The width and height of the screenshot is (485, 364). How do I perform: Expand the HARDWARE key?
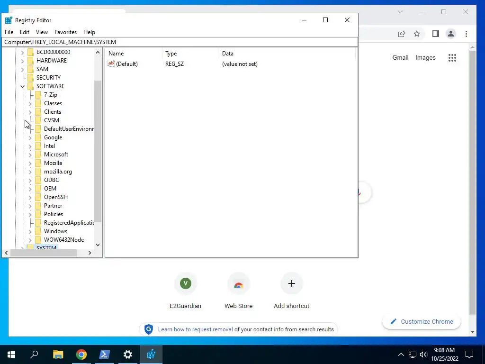click(22, 61)
